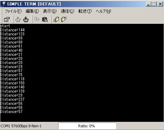Maximize the SIMPLE TERM window
This screenshot has height=130, width=164.
coord(154,4)
